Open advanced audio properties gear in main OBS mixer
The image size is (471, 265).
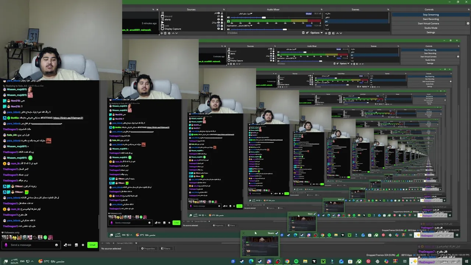[307, 33]
